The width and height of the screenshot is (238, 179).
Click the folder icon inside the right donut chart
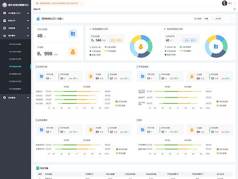[216, 46]
